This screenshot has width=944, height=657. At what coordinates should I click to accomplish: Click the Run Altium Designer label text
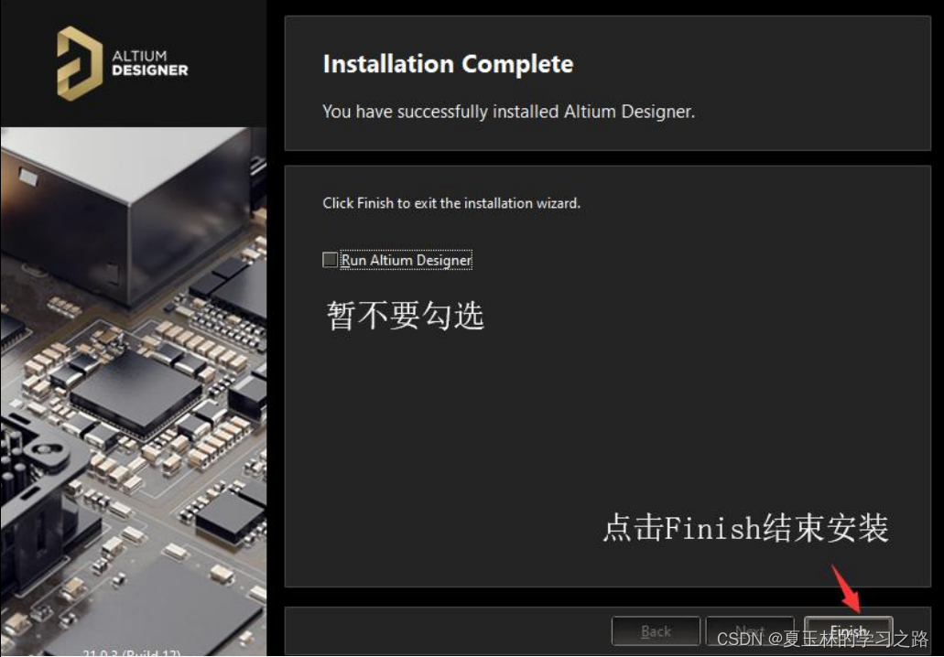point(406,259)
